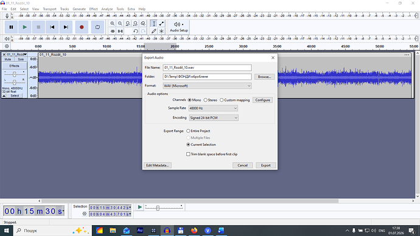Silence audio selection icon
Viewport: 420px width, 236px height.
click(x=121, y=31)
